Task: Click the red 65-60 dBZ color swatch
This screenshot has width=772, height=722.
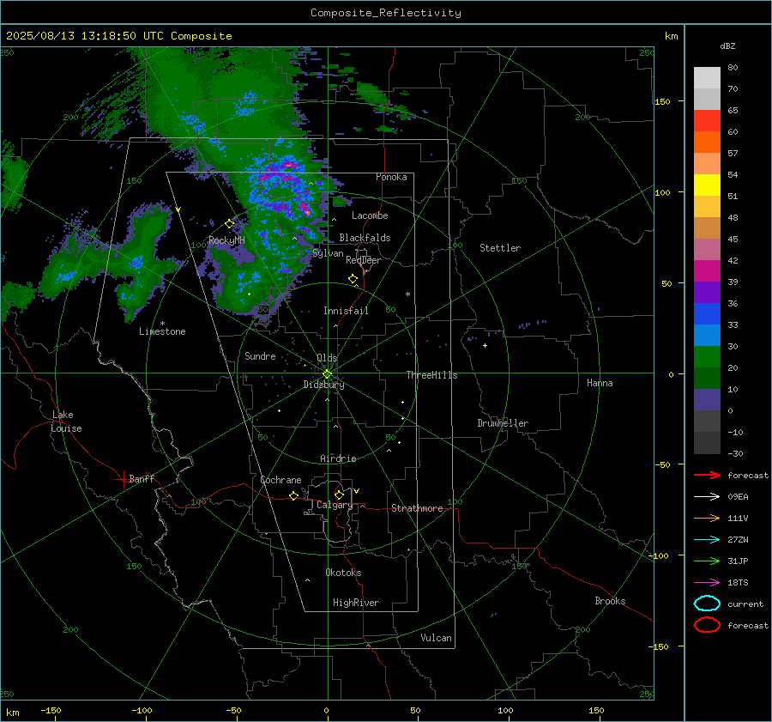Action: [x=707, y=120]
